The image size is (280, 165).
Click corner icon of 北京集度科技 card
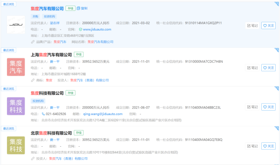pos(277,128)
